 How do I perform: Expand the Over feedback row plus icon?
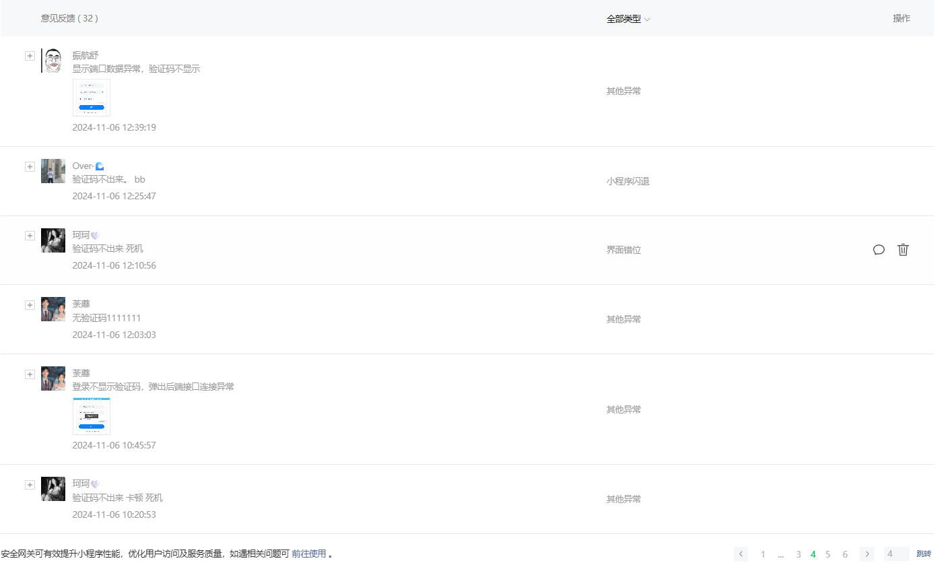pos(30,167)
